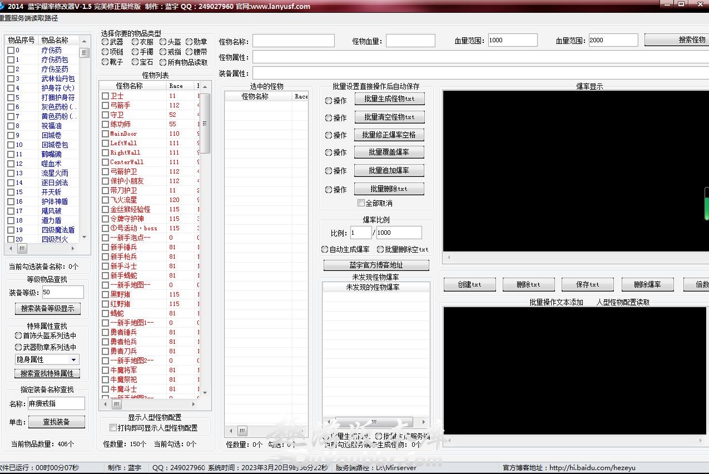Viewport: 709px width, 474px height.
Task: Open the 蓝宇官方博客地址 link button
Action: [x=376, y=265]
